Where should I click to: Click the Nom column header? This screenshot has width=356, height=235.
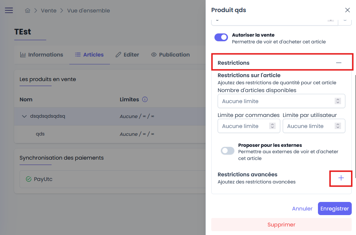click(26, 100)
